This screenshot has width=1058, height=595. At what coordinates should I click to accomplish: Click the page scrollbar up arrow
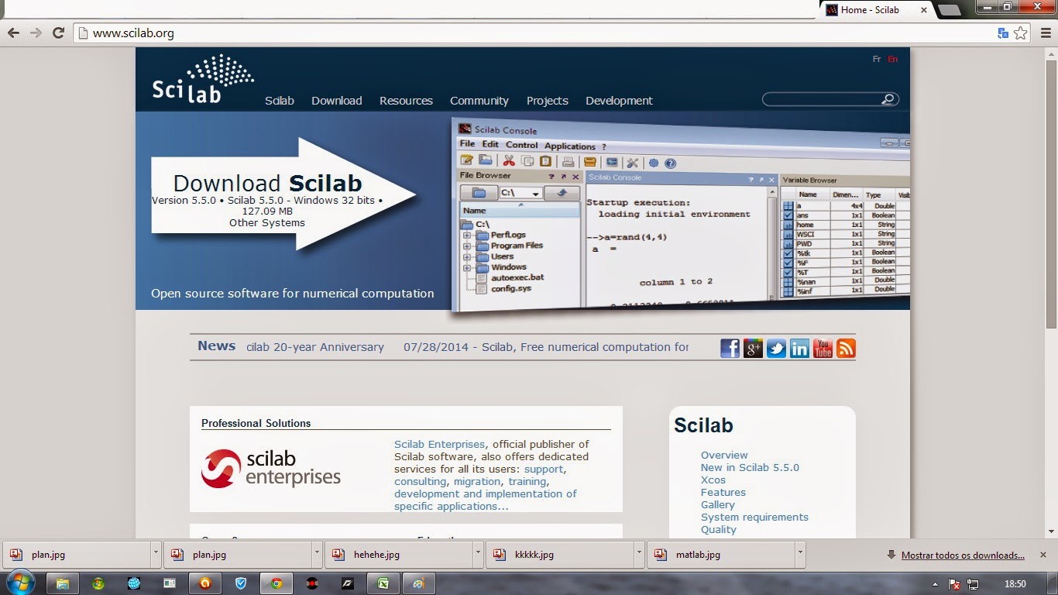tap(1051, 53)
